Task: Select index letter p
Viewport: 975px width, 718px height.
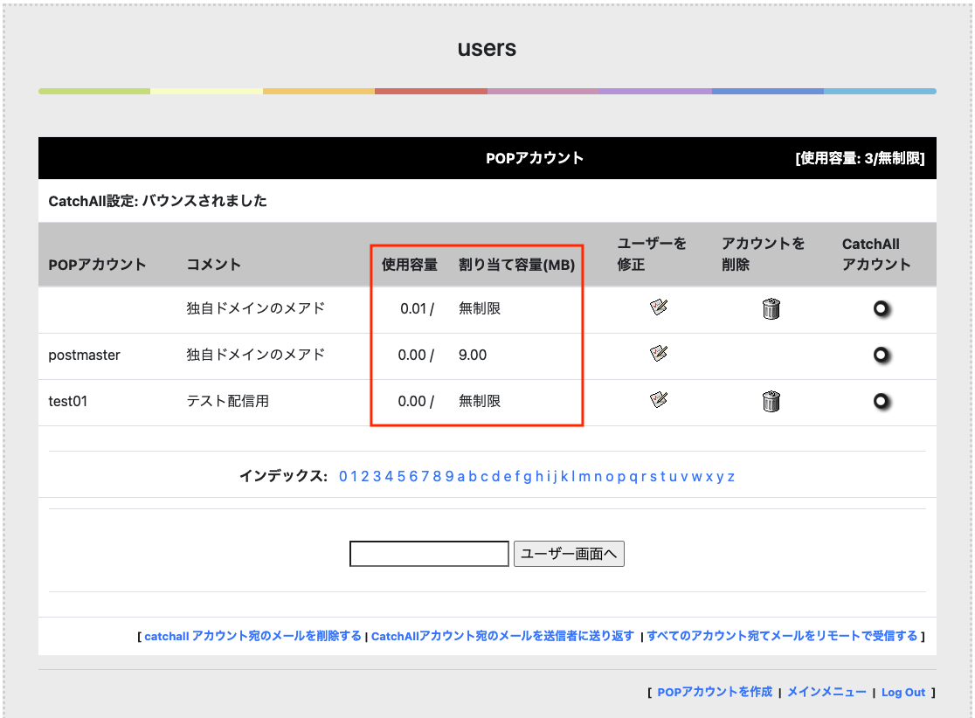Action: [621, 477]
